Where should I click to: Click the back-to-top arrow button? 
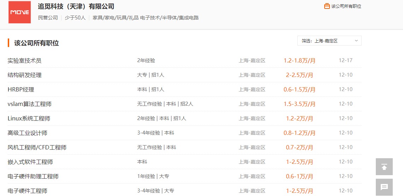[x=384, y=167]
